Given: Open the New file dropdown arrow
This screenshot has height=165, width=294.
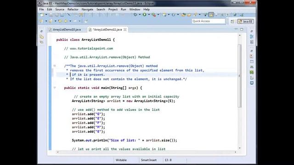Looking at the screenshot, I should tap(46, 15).
